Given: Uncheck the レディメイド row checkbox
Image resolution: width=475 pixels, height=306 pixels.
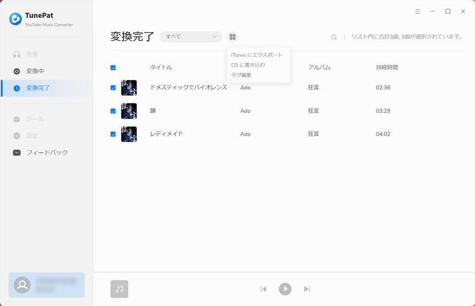Looking at the screenshot, I should tap(113, 134).
